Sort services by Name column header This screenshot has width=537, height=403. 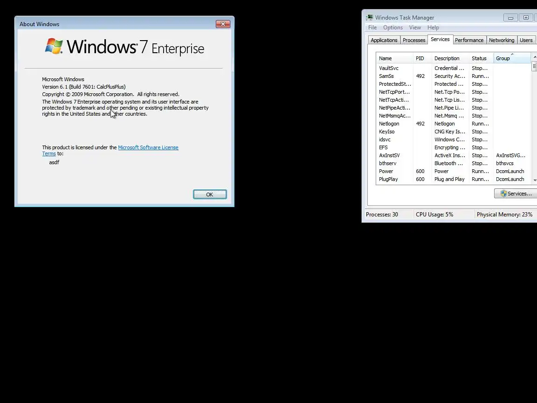pos(394,58)
